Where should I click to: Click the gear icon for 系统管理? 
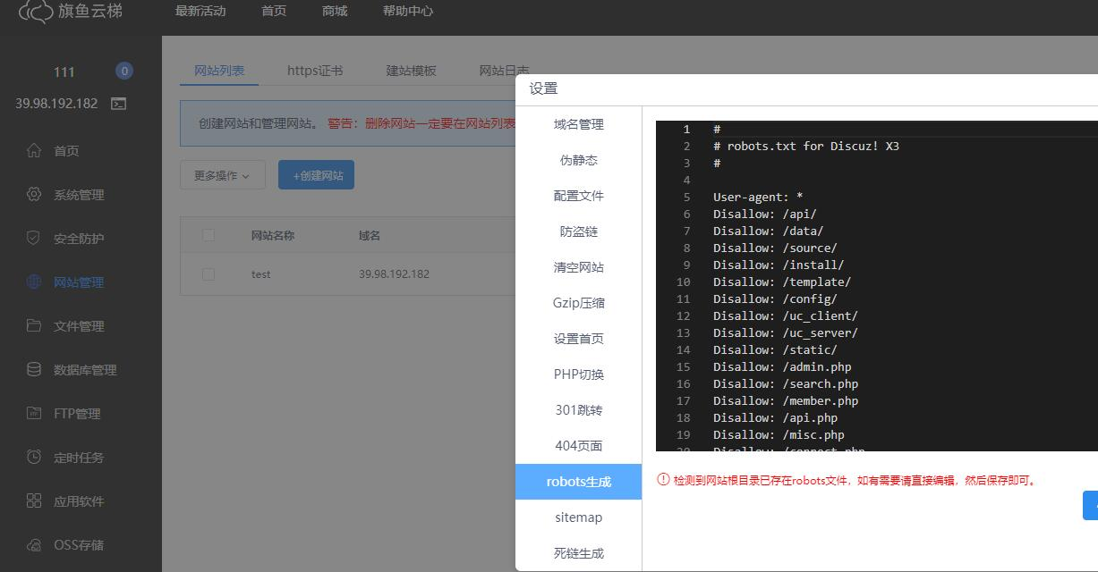tap(34, 194)
